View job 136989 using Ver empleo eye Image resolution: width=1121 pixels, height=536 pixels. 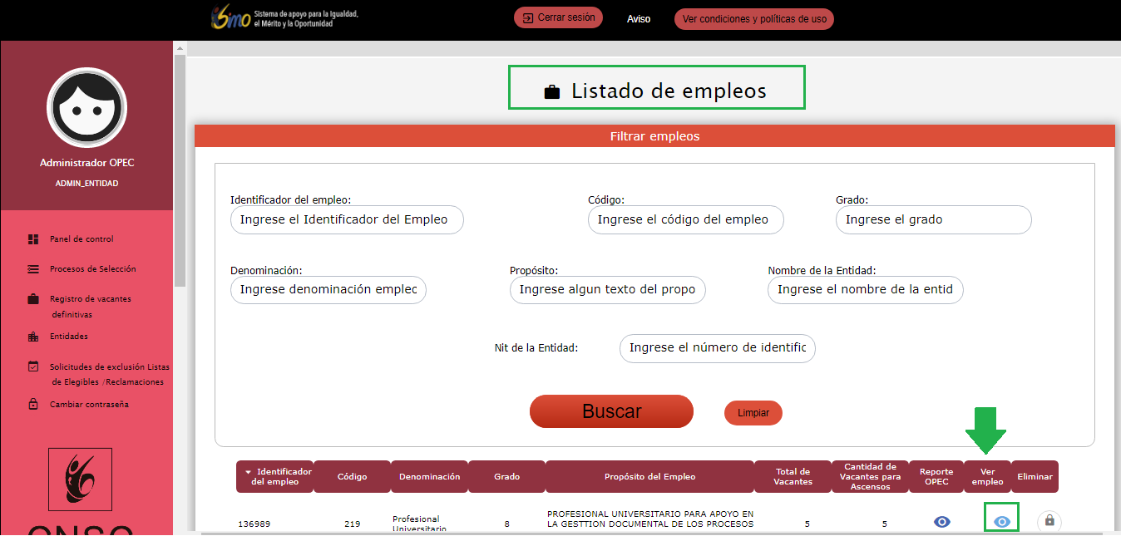(1002, 521)
